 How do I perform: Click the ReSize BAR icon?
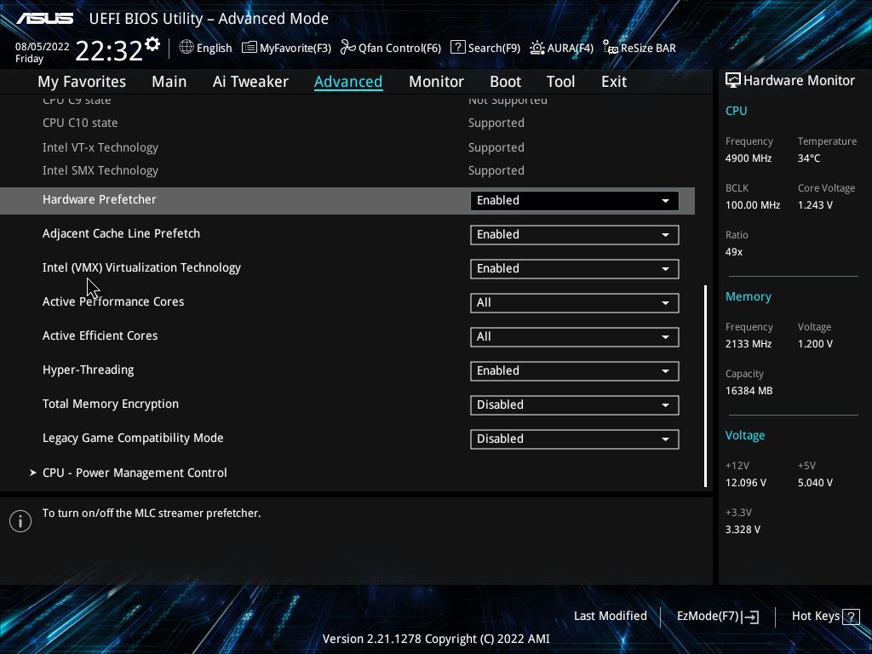point(611,48)
